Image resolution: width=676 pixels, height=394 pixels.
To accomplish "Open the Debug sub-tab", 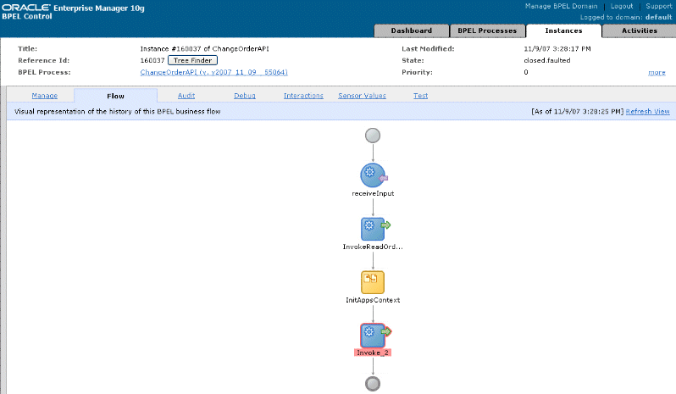I will [x=245, y=96].
